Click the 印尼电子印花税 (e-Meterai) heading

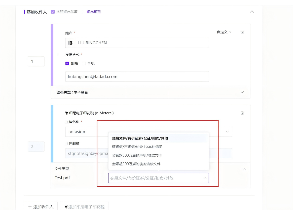(89, 113)
